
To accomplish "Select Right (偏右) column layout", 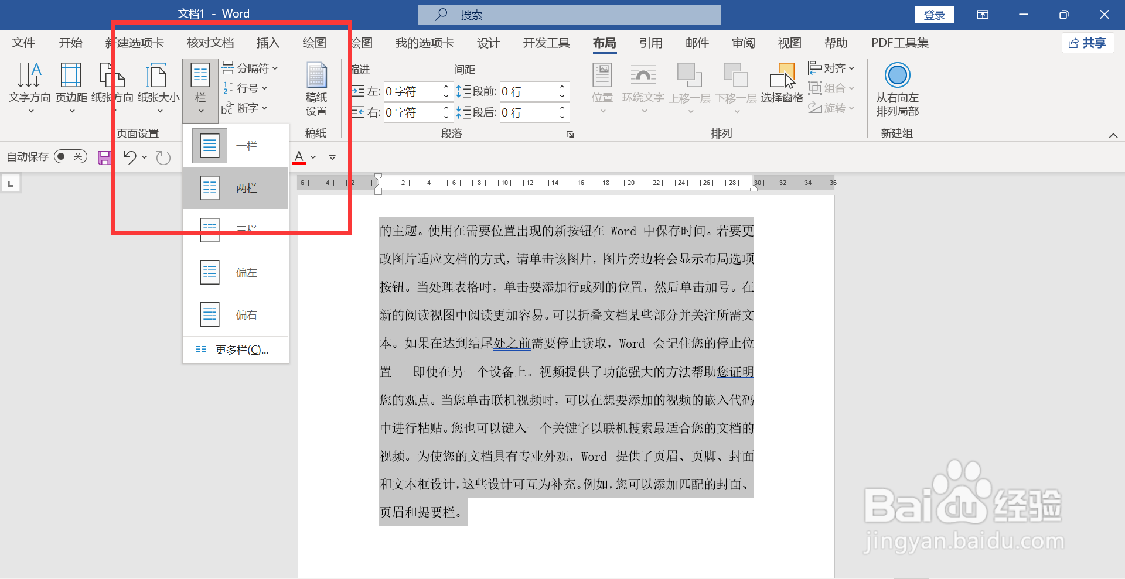I will click(x=236, y=314).
